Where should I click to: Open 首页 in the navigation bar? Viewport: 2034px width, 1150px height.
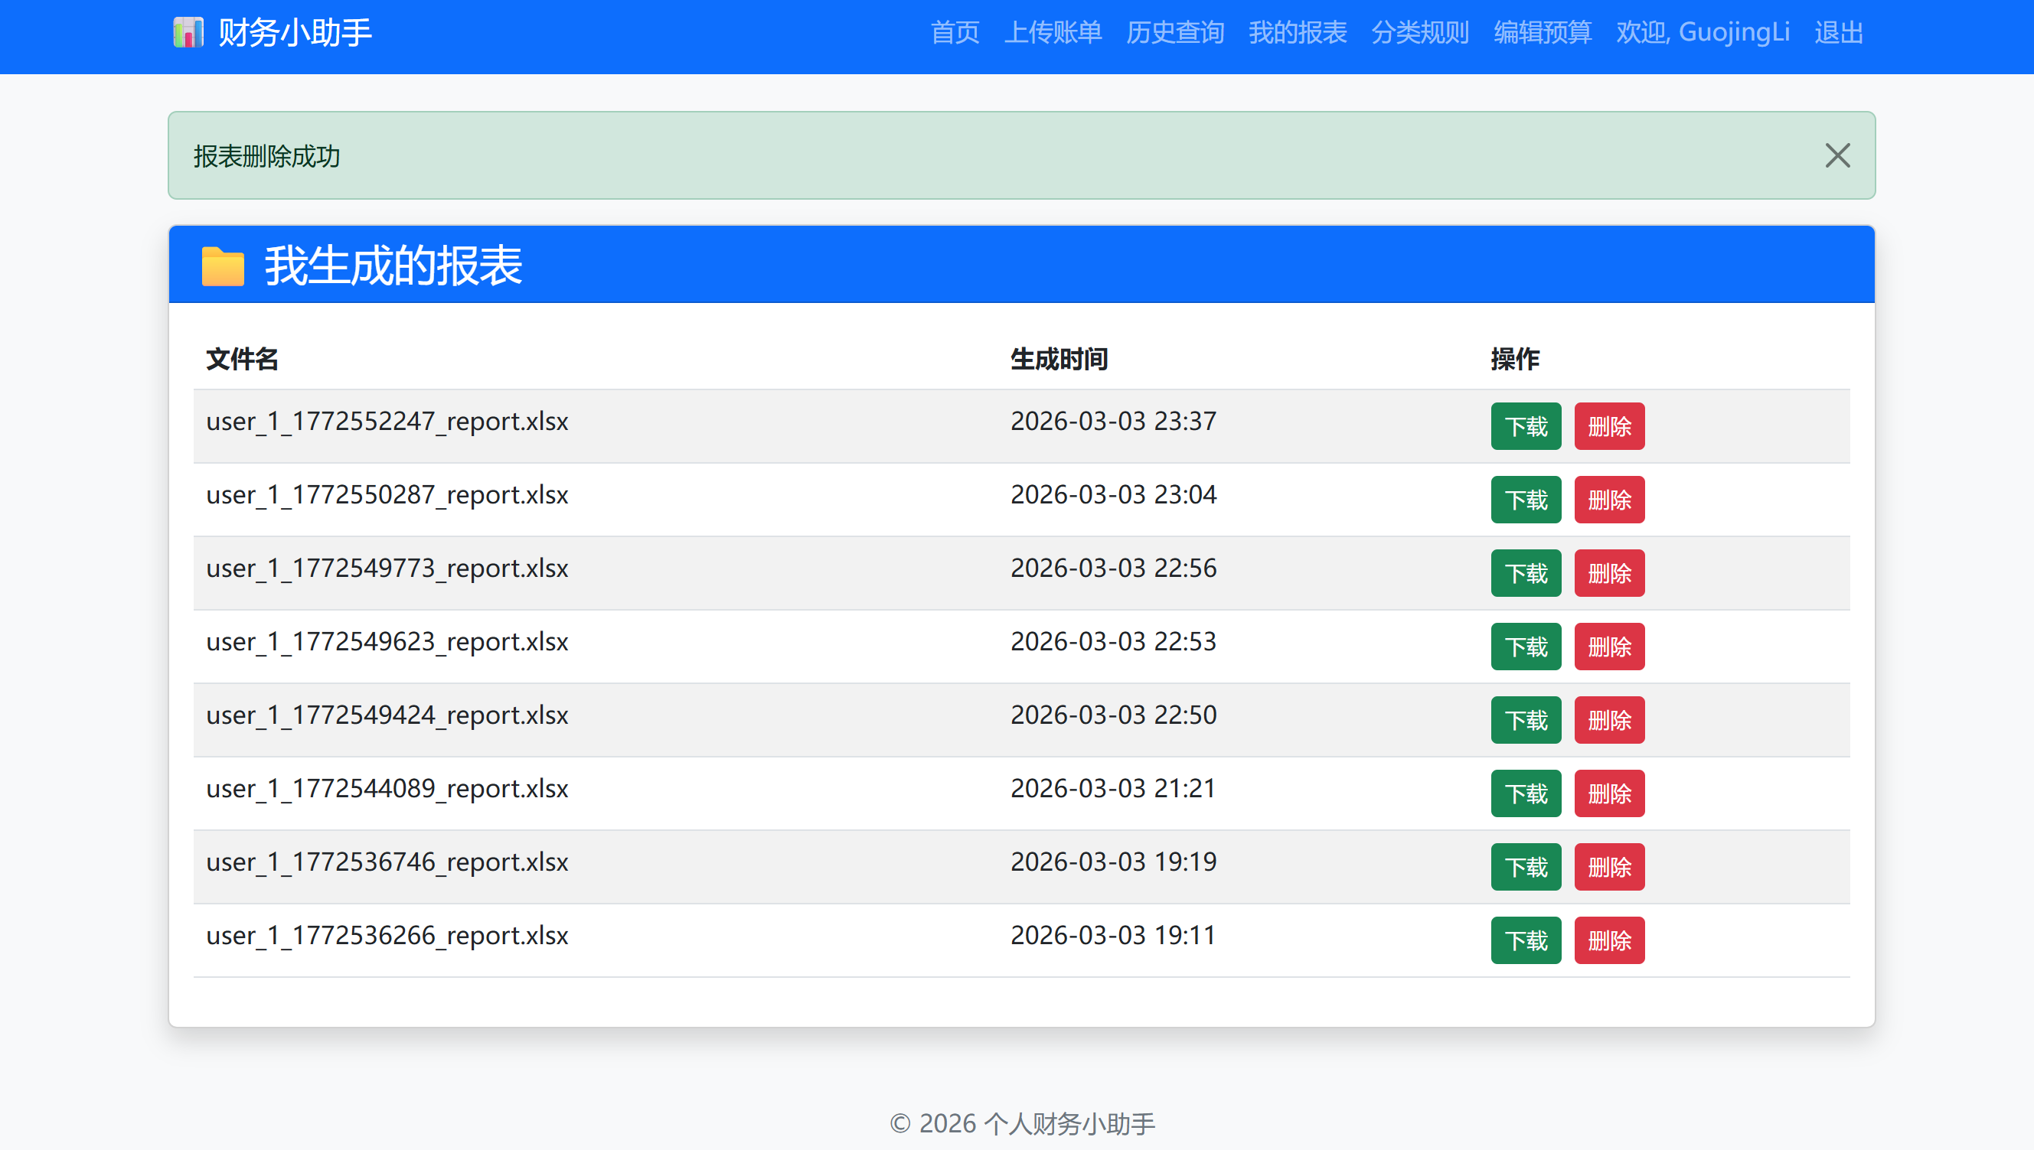pyautogui.click(x=955, y=32)
